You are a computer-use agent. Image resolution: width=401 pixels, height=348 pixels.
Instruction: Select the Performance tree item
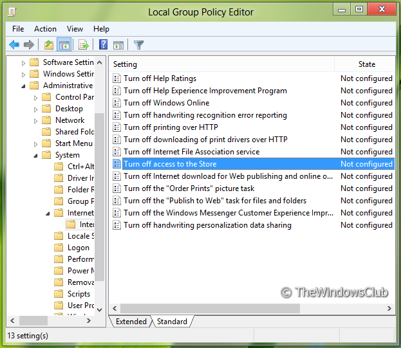[81, 259]
